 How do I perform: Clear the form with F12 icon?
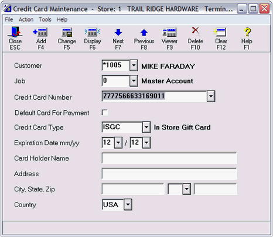tap(221, 32)
